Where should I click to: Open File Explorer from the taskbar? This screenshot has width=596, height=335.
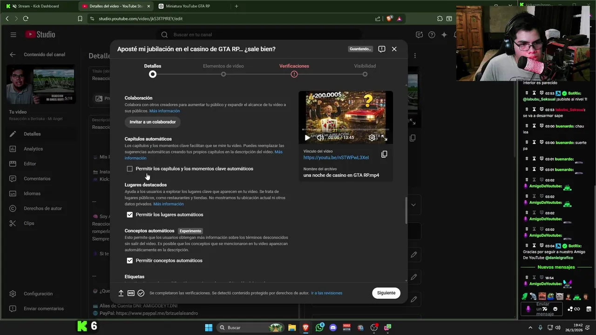(292, 328)
